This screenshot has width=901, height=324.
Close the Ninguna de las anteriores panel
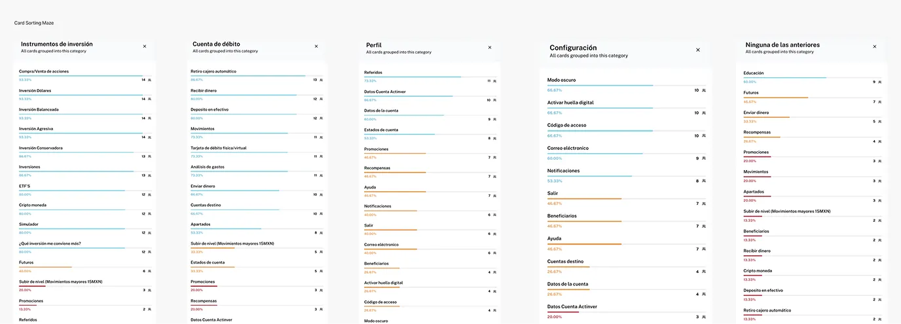click(x=874, y=46)
